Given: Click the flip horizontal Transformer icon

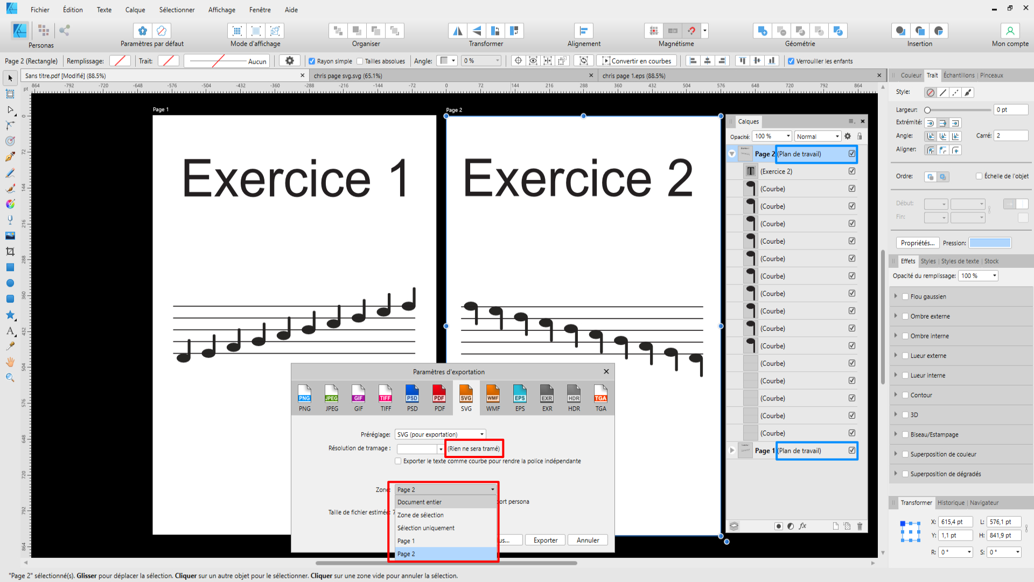Looking at the screenshot, I should click(x=457, y=31).
